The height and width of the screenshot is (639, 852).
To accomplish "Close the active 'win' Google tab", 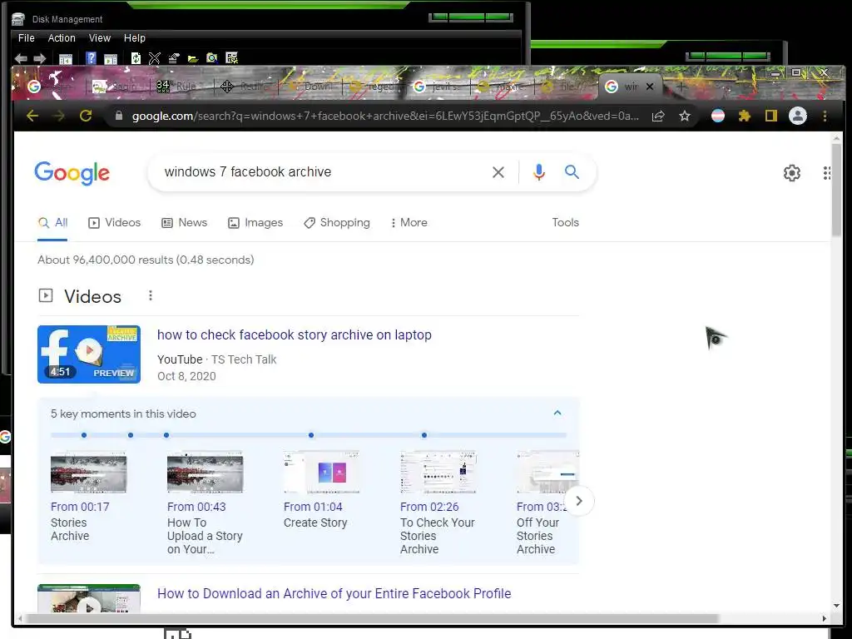I will [649, 87].
